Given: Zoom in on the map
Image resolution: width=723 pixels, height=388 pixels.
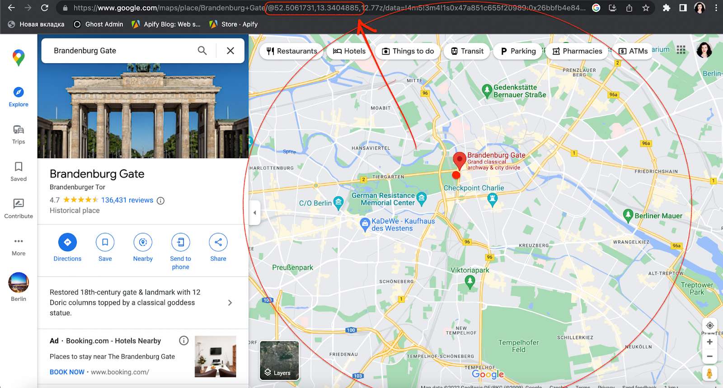Looking at the screenshot, I should [710, 342].
